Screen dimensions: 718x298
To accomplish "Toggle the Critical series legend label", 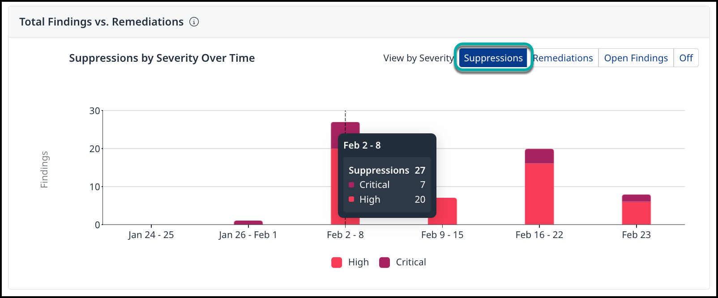I will [410, 263].
